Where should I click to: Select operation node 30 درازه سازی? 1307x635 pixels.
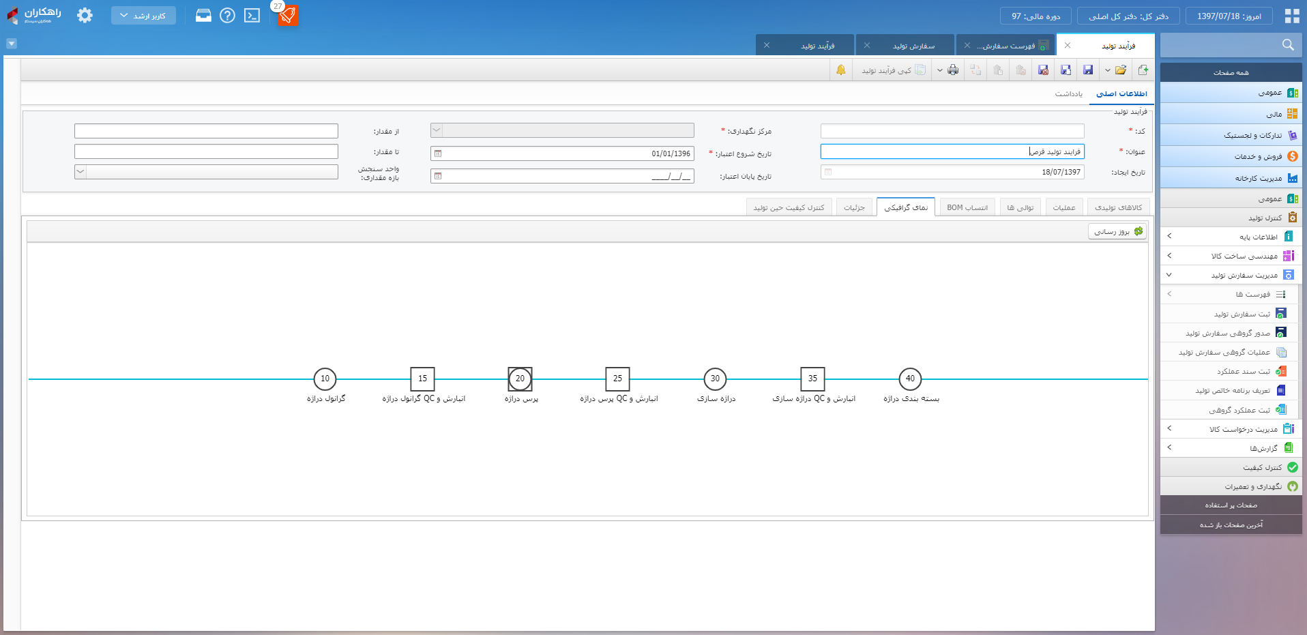click(x=715, y=379)
